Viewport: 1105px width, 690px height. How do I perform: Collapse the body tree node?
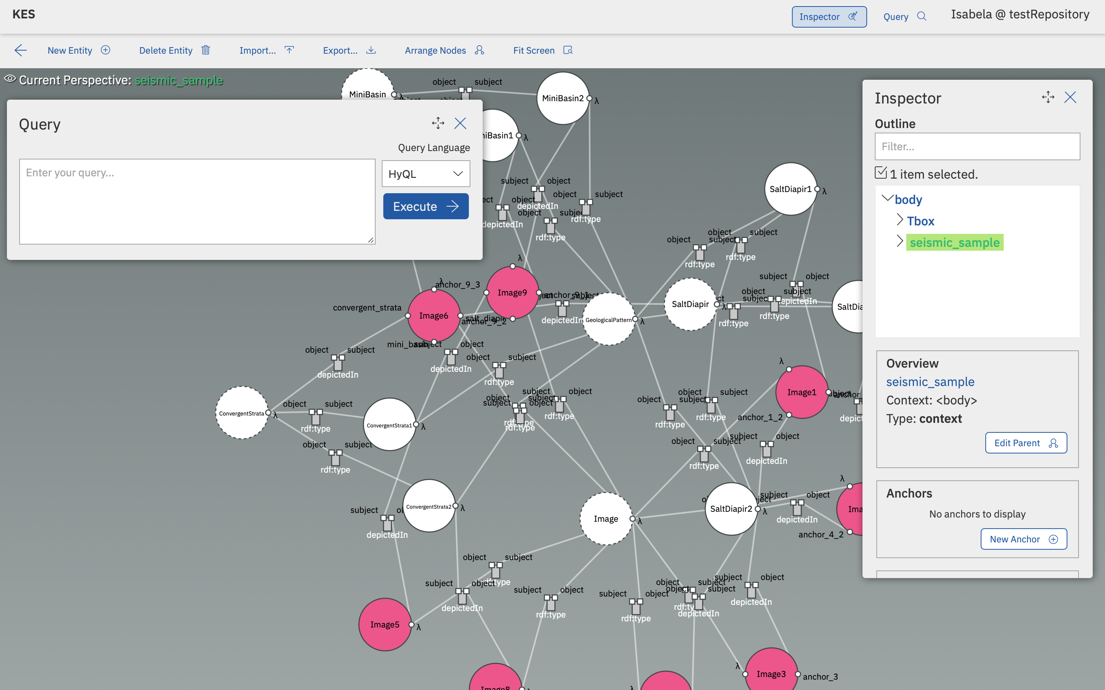887,199
